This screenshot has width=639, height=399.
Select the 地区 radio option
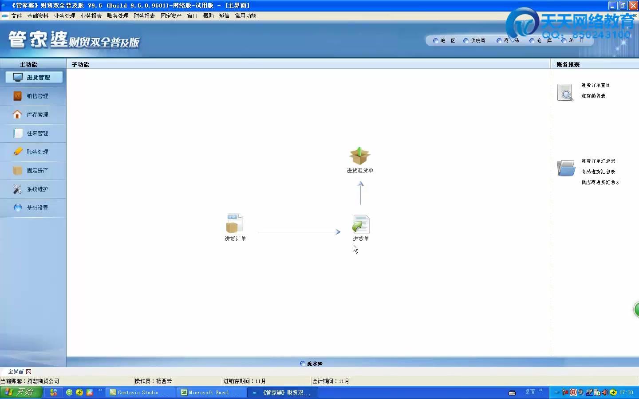click(436, 41)
